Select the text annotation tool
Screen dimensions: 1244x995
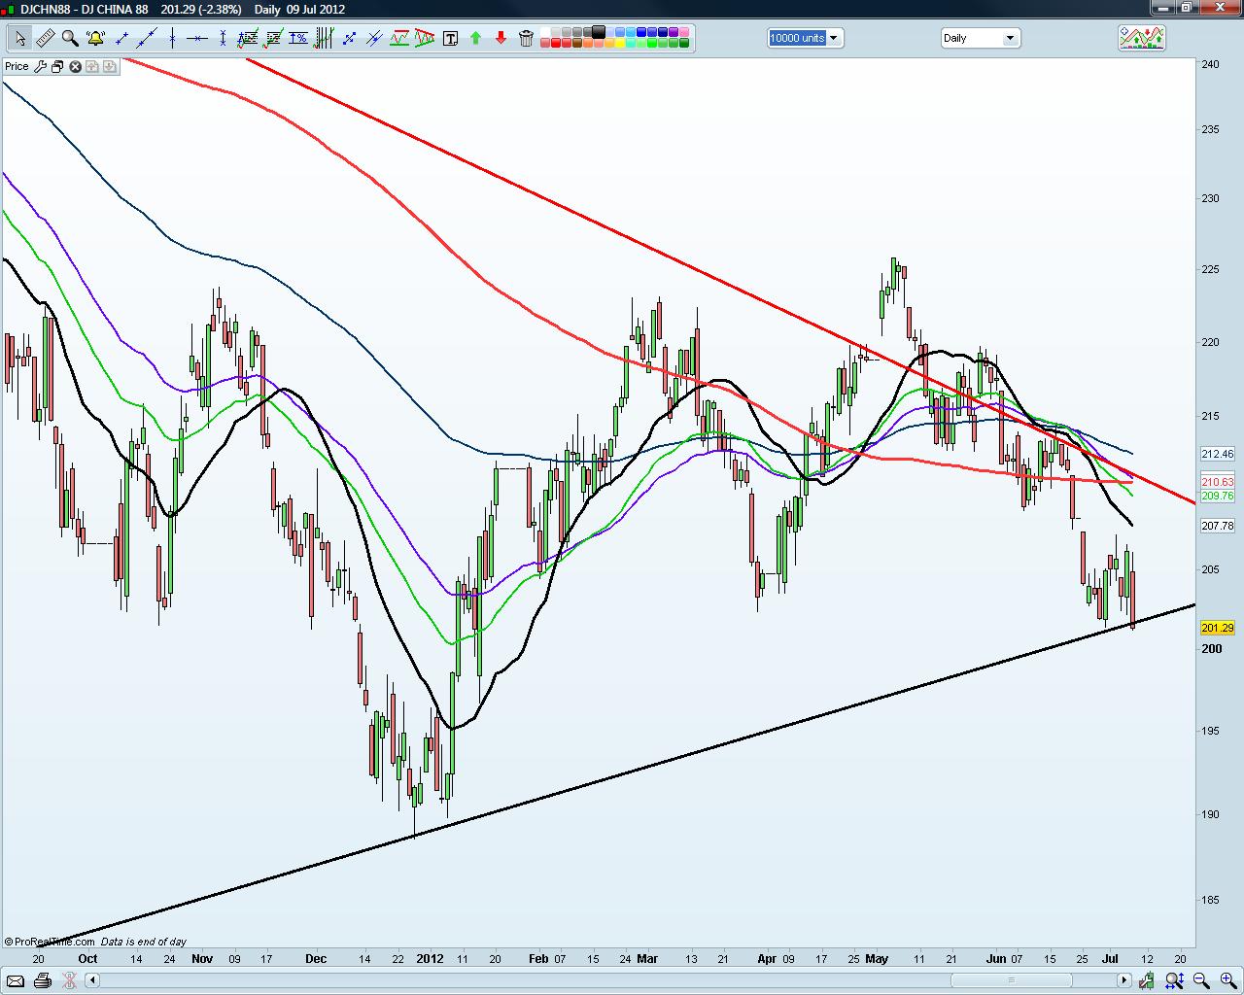[x=450, y=38]
